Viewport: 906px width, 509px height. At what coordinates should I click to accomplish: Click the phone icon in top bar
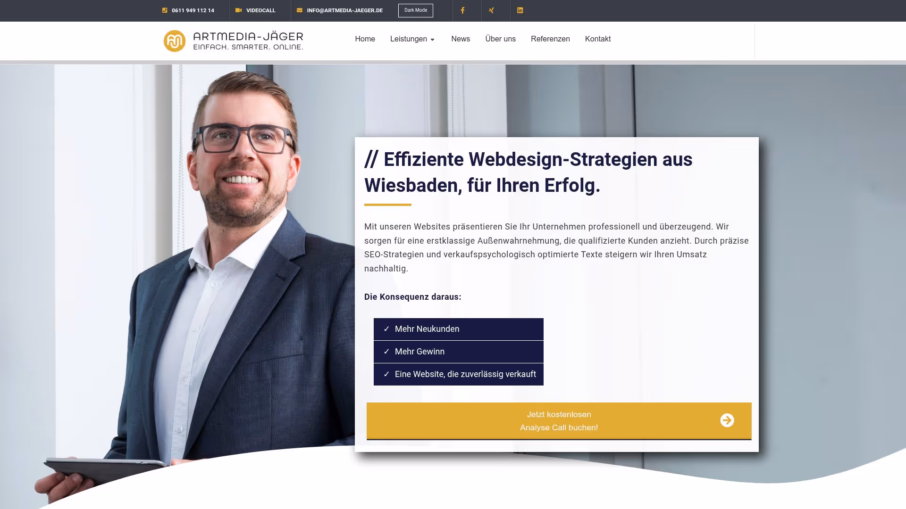[165, 10]
